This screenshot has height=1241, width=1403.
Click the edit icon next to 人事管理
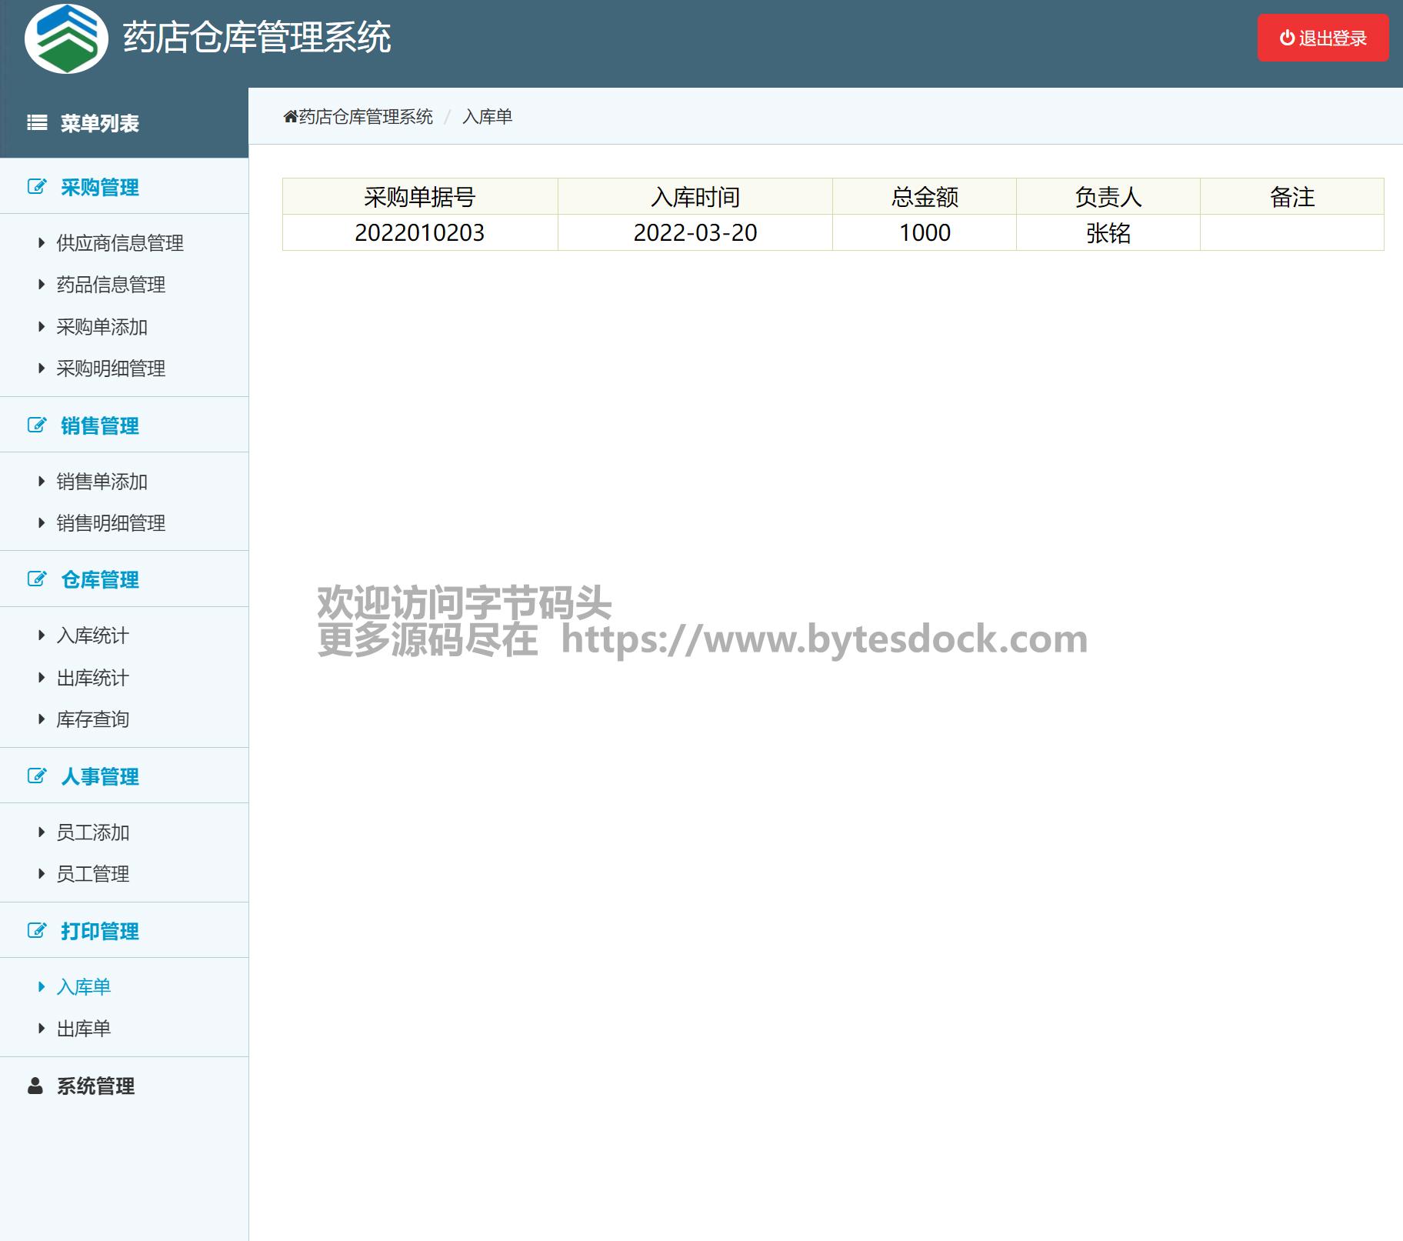(x=37, y=776)
